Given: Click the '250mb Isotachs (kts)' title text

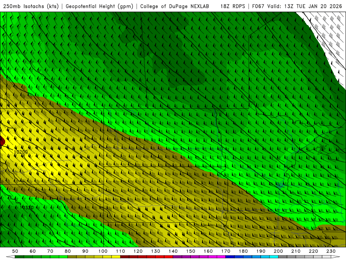Looking at the screenshot, I should 31,6.
